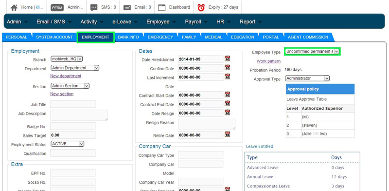This screenshot has width=389, height=191.
Task: Click the Badge No. field
Action: pos(72,126)
